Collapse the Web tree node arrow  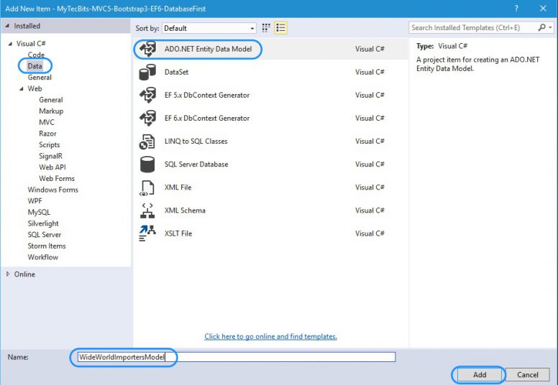pos(22,88)
